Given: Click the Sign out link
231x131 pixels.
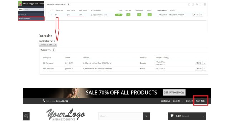Looking at the screenshot, I should click(189, 101).
